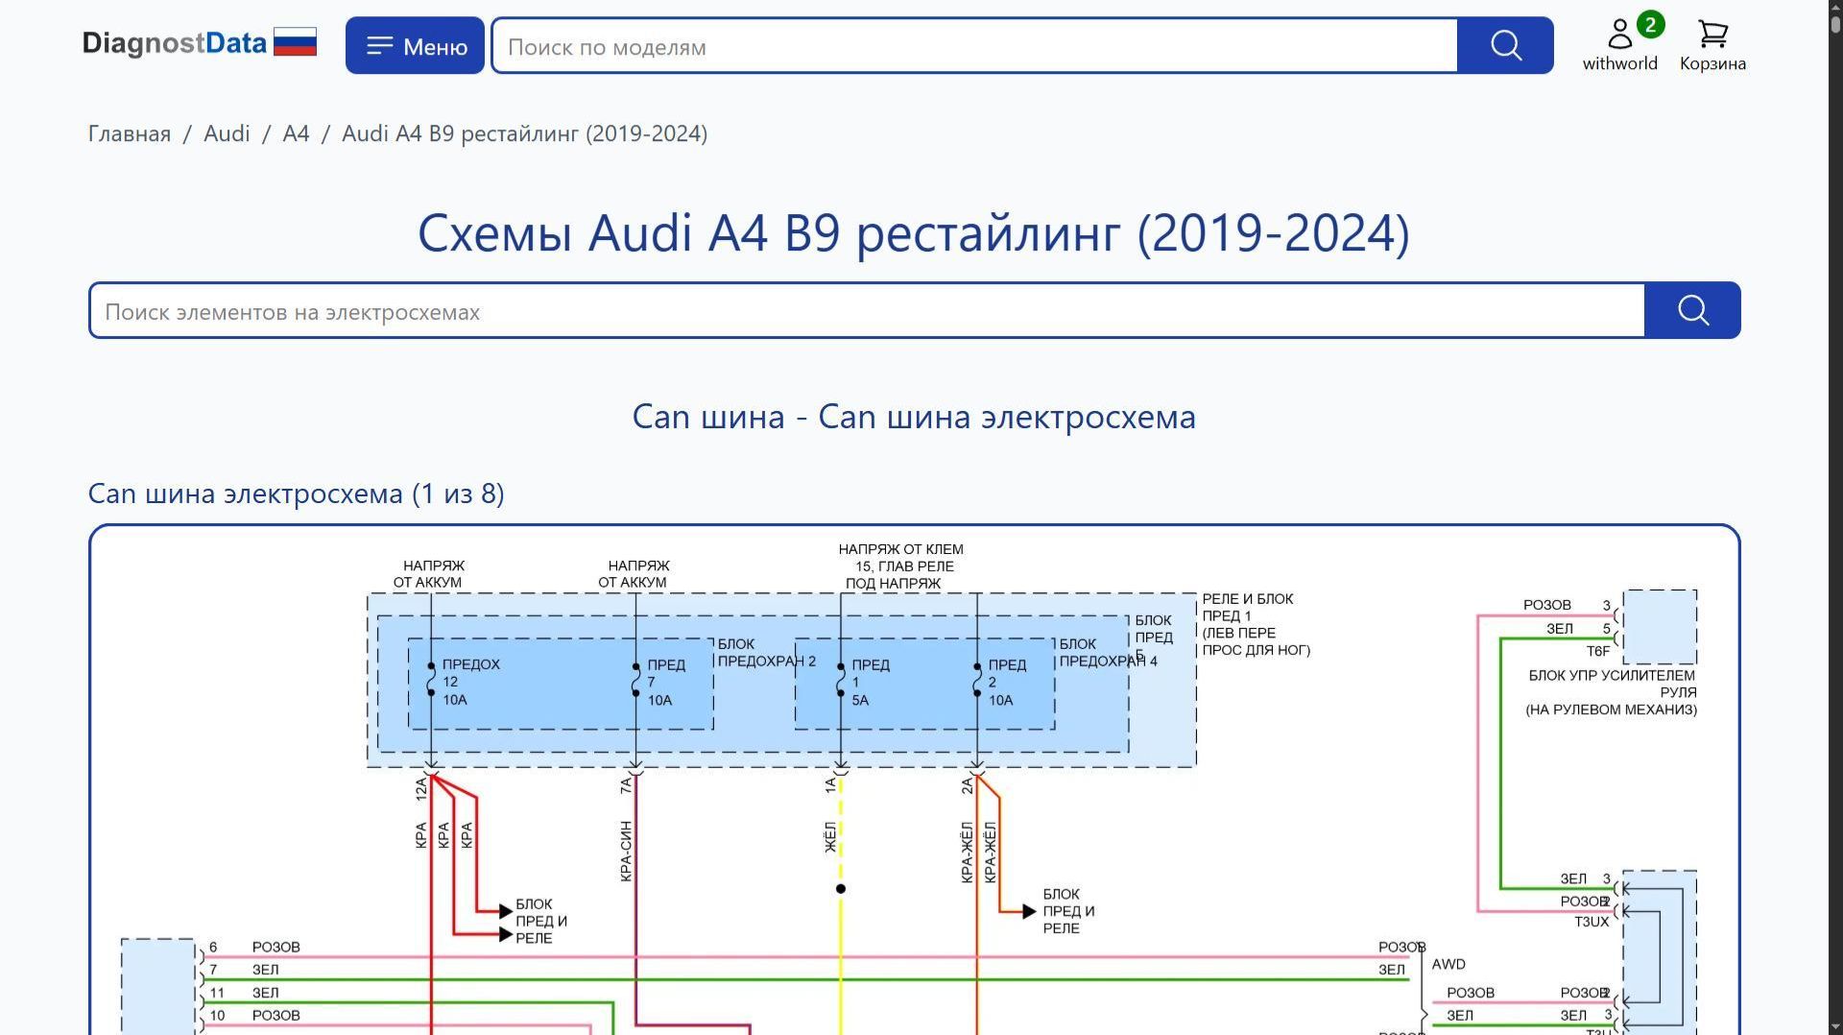The width and height of the screenshot is (1843, 1035).
Task: Focus the model search field
Action: (x=974, y=46)
